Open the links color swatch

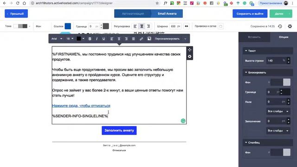click(x=68, y=26)
